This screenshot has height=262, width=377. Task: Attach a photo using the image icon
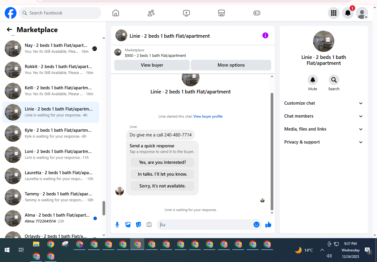(x=128, y=225)
